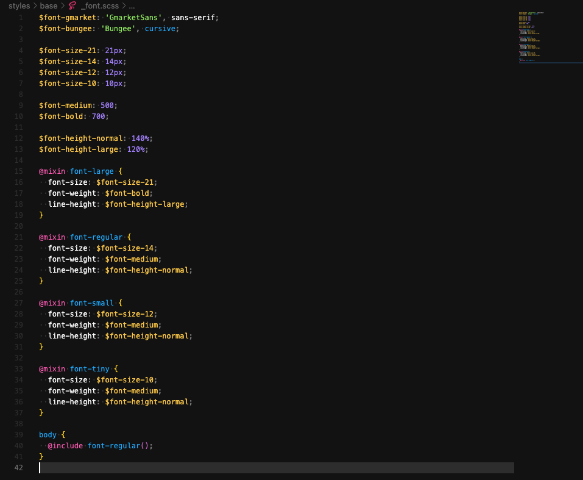583x480 pixels.
Task: Click the 'body' selector
Action: pyautogui.click(x=48, y=435)
